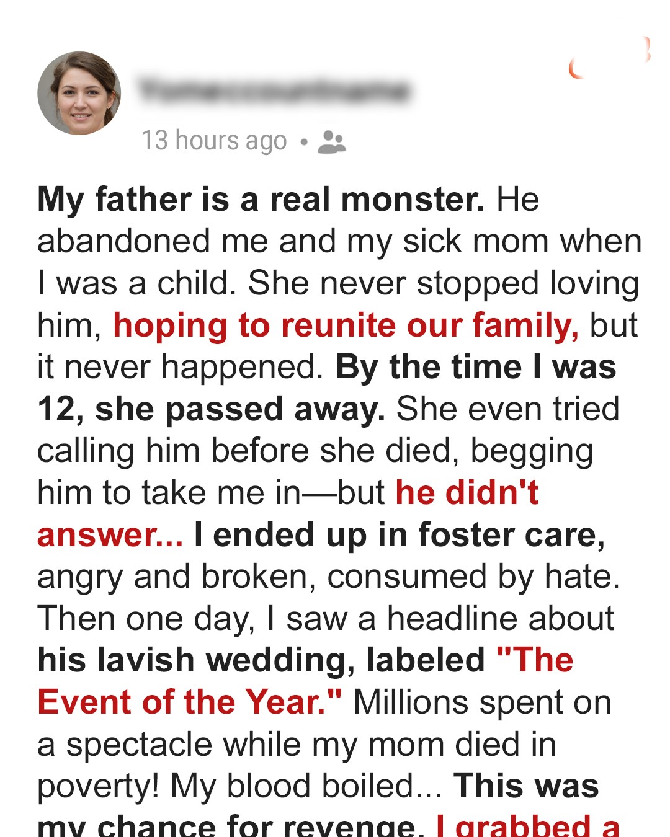Click the line "Then one day, I saw a headline about"

326,619
